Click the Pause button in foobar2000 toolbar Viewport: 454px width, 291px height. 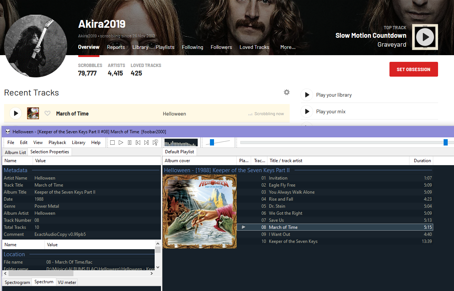pos(129,143)
